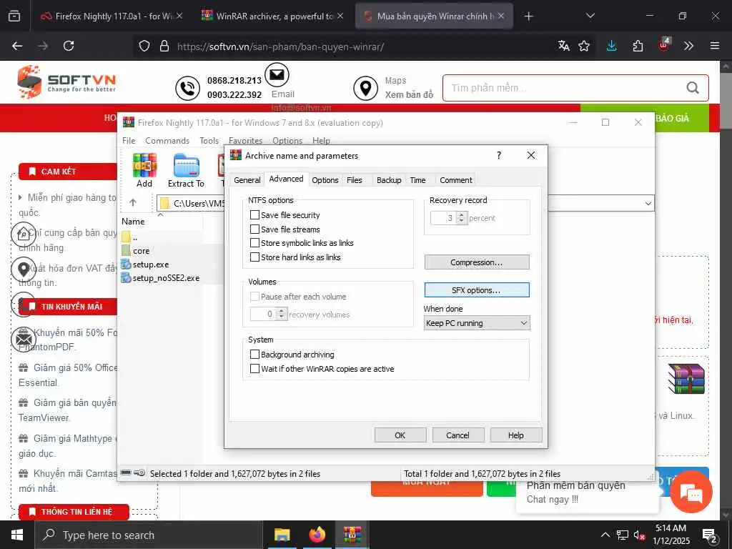This screenshot has width=732, height=549.
Task: Click the Recovery record percent spinner
Action: (x=461, y=218)
